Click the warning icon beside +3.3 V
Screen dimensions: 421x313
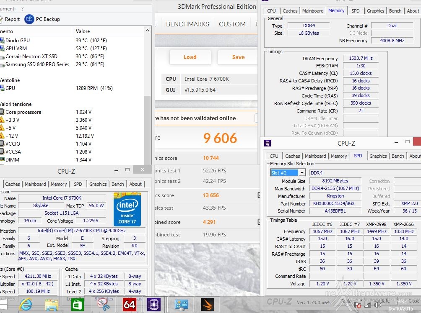tap(2, 120)
